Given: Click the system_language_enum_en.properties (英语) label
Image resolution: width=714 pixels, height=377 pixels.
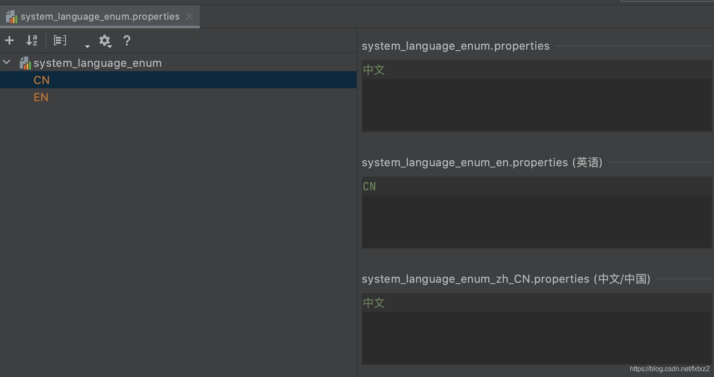Looking at the screenshot, I should tap(482, 162).
